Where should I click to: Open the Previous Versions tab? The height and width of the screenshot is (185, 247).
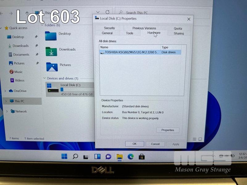[x=144, y=28]
